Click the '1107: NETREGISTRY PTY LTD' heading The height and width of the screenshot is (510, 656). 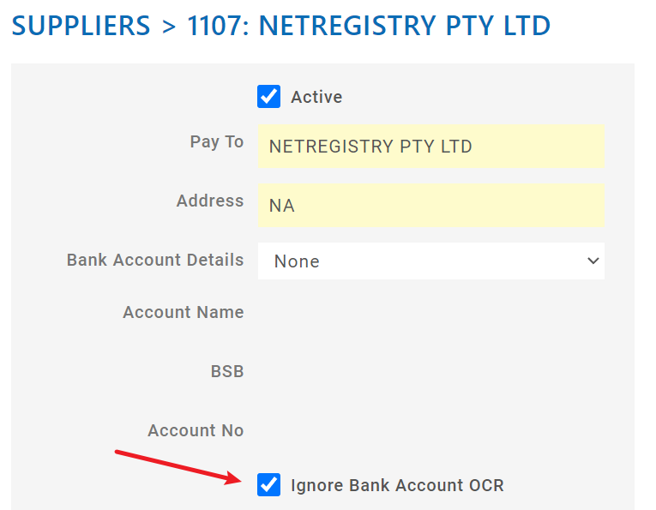pos(368,26)
